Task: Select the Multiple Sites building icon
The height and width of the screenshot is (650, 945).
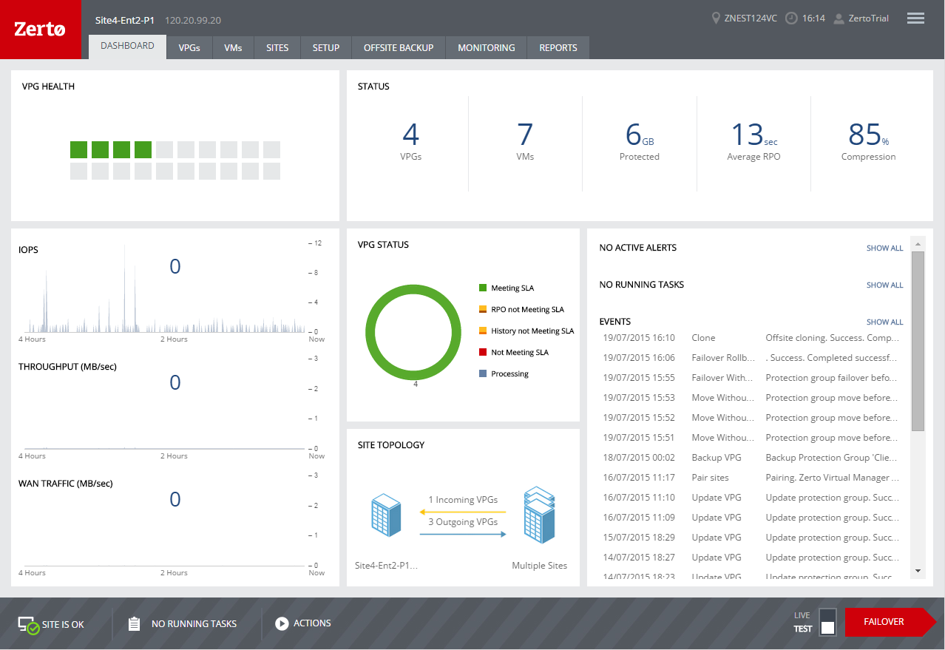Action: [x=539, y=515]
